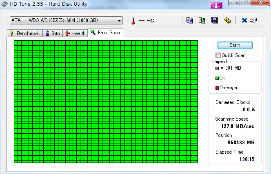The width and height of the screenshot is (271, 174).
Task: Open the WDC WD10EZEX drive dropdown
Action: (x=66, y=20)
